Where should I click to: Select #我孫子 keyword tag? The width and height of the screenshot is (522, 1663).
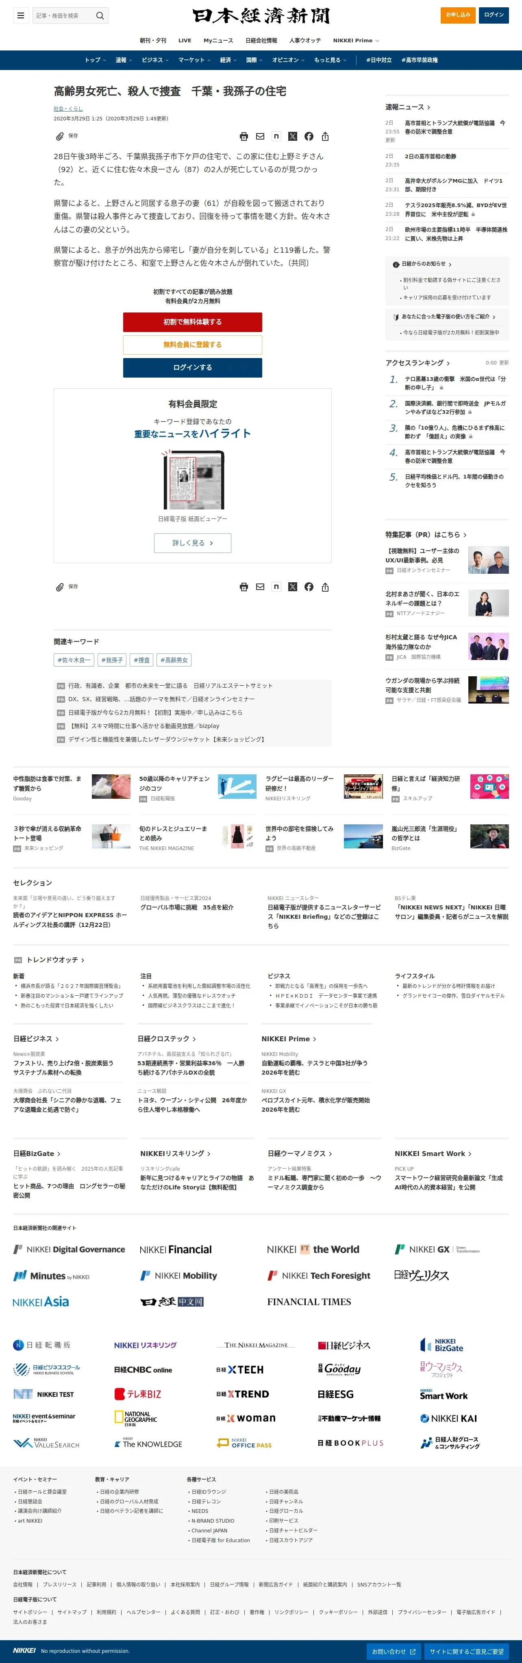(113, 660)
